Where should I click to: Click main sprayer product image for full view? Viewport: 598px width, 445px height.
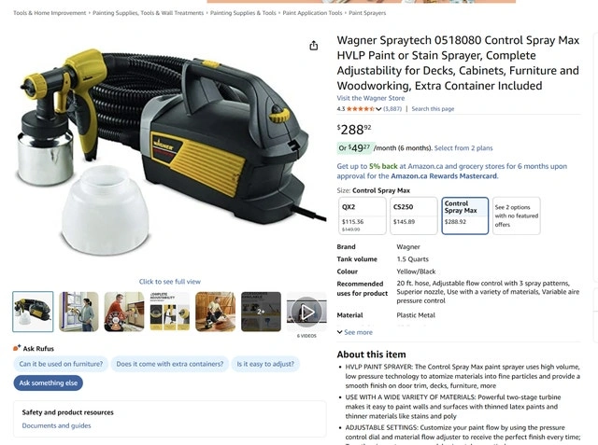(x=168, y=152)
